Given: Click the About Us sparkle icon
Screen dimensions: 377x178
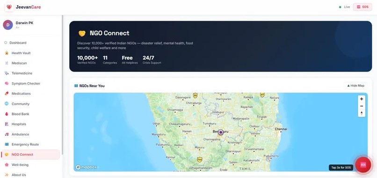Looking at the screenshot, I should point(7,175).
